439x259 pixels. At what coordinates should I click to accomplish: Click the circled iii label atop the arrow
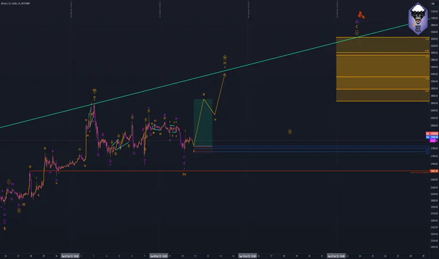[x=225, y=57]
